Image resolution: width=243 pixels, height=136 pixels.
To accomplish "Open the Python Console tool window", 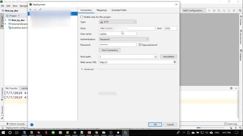I will point(16,124).
